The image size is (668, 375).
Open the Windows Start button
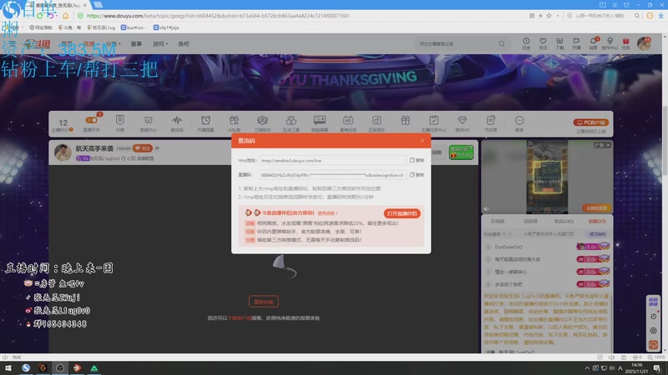coord(8,367)
